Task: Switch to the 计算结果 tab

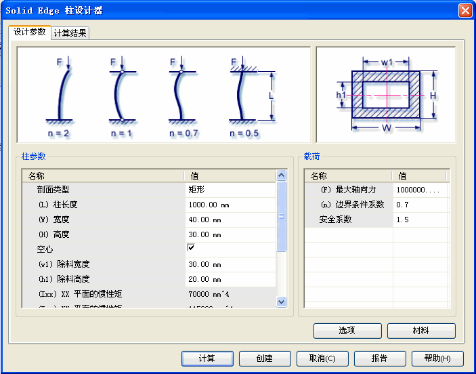Action: tap(70, 33)
